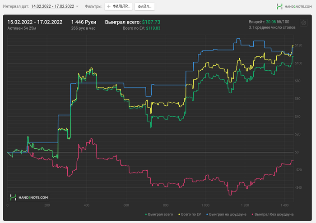The width and height of the screenshot is (316, 223).
Task: Toggle the blue "Выиграл на шоудауне" legend series
Action: coord(228,215)
